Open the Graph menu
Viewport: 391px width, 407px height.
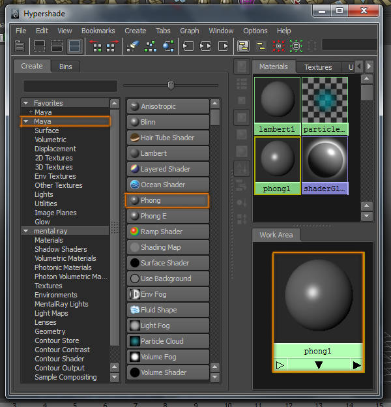click(x=190, y=31)
